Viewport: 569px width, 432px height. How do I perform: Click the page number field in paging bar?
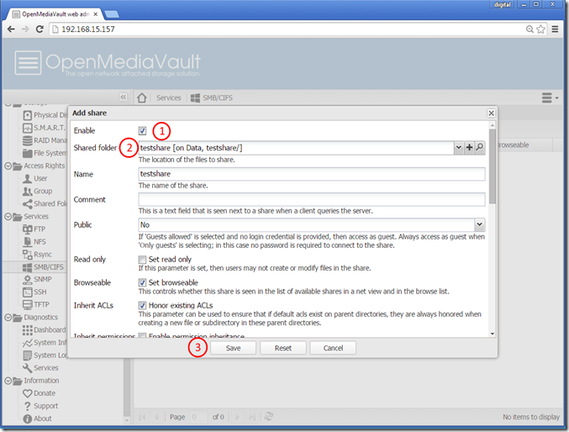pos(198,417)
